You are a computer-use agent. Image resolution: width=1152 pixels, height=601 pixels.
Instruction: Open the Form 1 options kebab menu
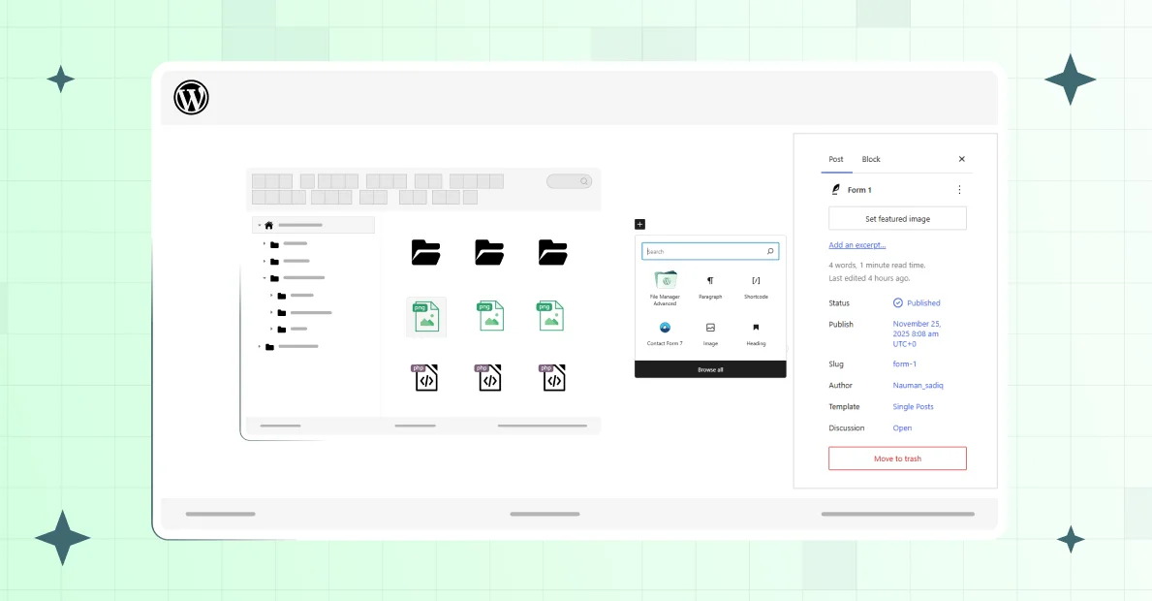959,190
